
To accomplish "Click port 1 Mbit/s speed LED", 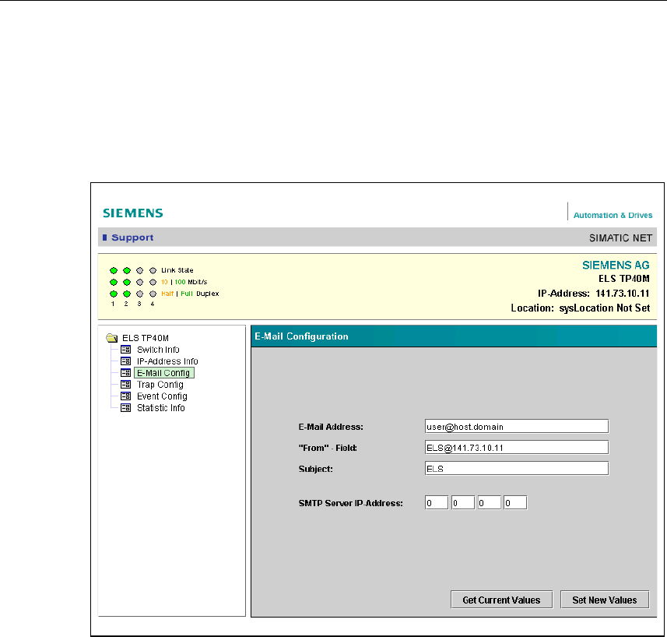I will [114, 282].
